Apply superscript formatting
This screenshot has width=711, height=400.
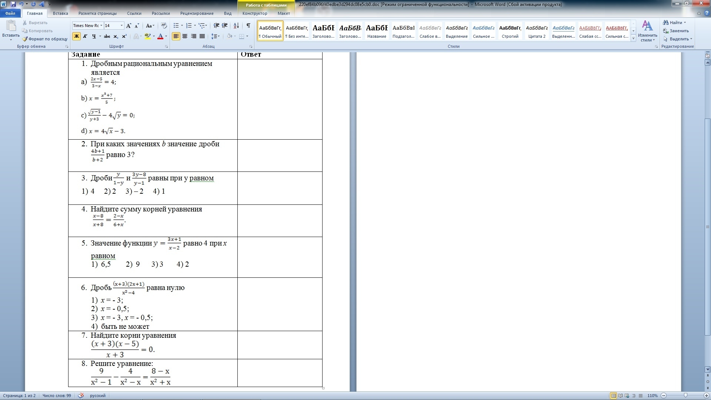(124, 36)
